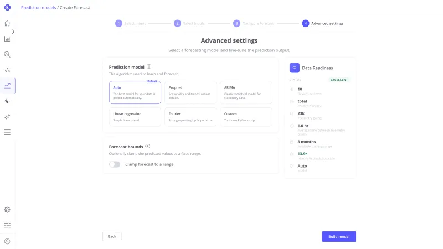The image size is (443, 249).
Task: Go to step 3 Configure forecast
Action: coord(254,23)
